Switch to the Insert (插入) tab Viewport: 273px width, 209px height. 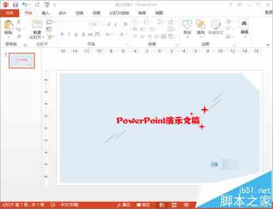[x=45, y=13]
